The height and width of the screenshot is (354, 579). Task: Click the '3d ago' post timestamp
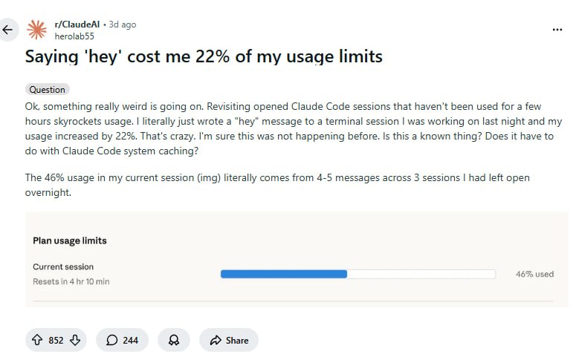pyautogui.click(x=123, y=24)
